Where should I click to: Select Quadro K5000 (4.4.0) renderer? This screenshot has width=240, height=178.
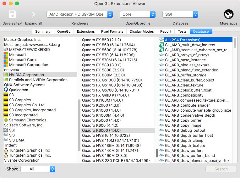(118, 120)
